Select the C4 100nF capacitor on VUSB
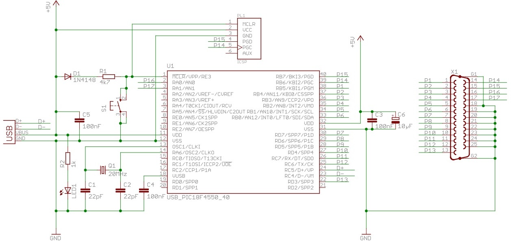The width and height of the screenshot is (511, 241). point(144,190)
